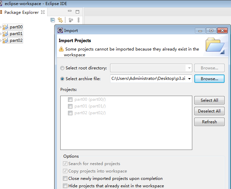Click the Import Projects folder banner image
Image resolution: width=231 pixels, height=189 pixels.
click(x=215, y=46)
